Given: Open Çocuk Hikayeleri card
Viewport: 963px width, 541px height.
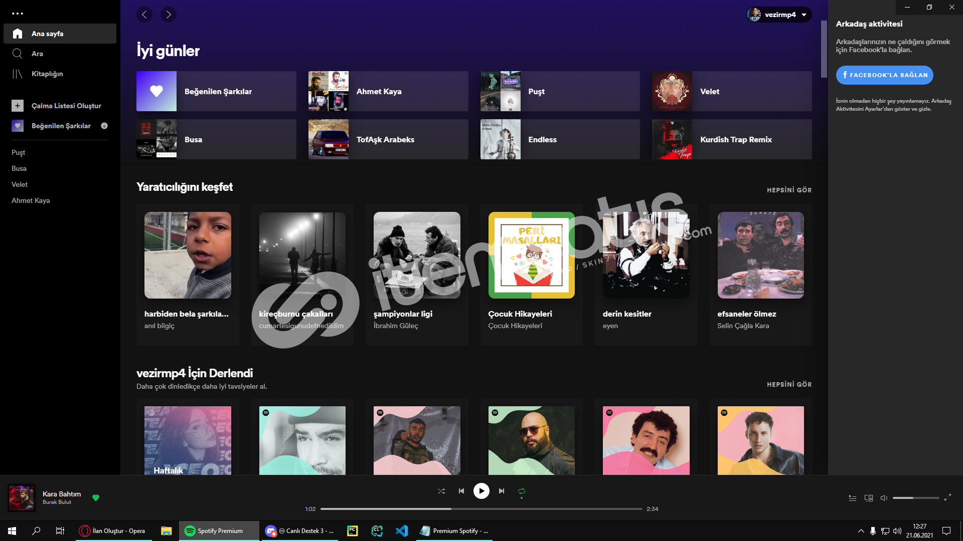Looking at the screenshot, I should 532,275.
